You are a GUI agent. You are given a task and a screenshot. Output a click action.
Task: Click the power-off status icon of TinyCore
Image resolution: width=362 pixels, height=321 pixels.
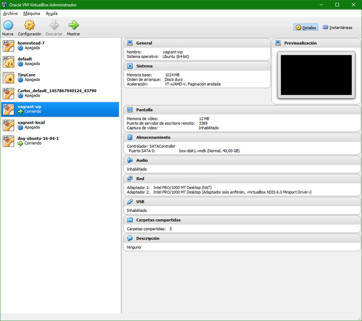point(20,80)
